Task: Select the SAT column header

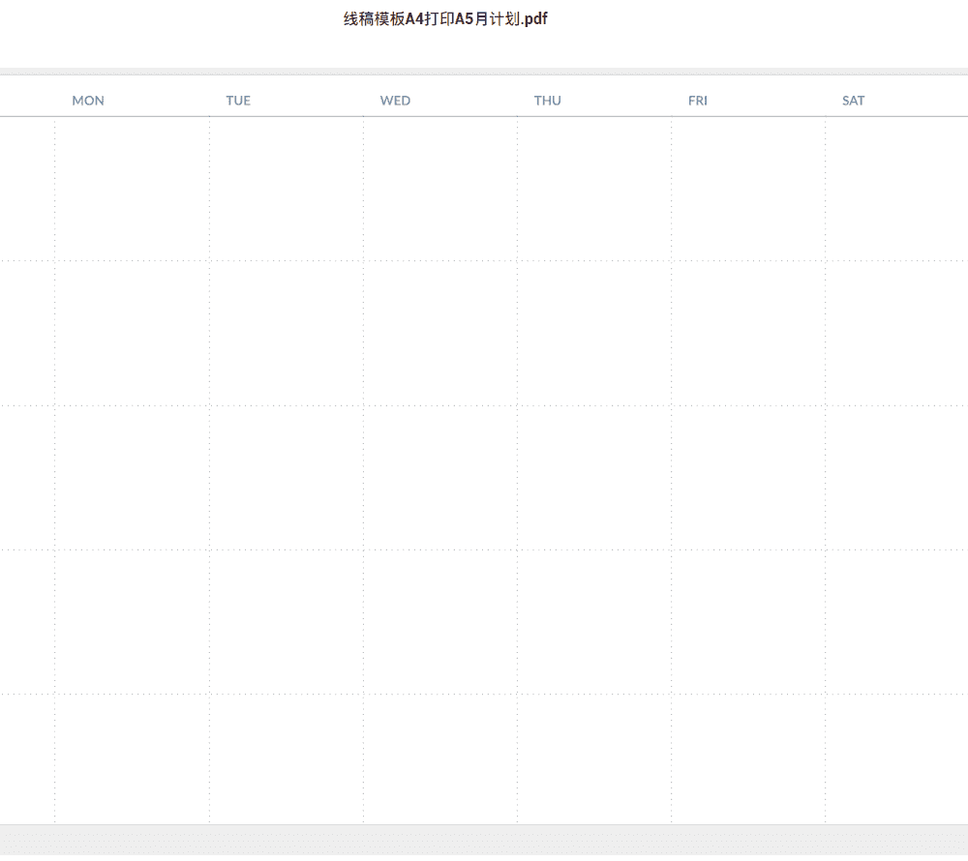Action: click(853, 101)
